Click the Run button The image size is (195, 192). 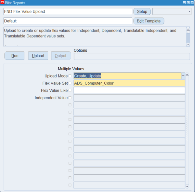point(14,56)
